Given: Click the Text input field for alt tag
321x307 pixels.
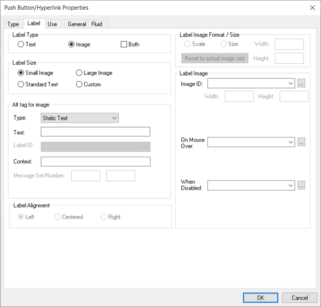Looking at the screenshot, I should click(x=95, y=132).
